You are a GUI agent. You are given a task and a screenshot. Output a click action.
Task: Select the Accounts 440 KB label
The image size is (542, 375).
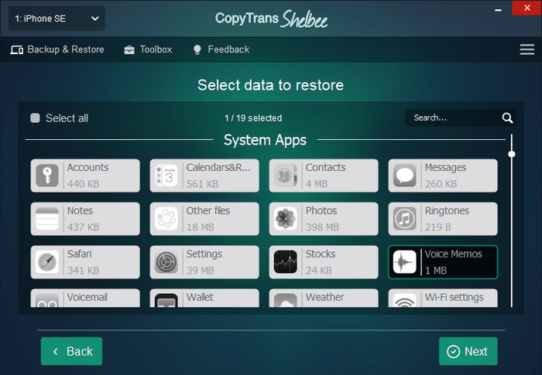pyautogui.click(x=87, y=176)
